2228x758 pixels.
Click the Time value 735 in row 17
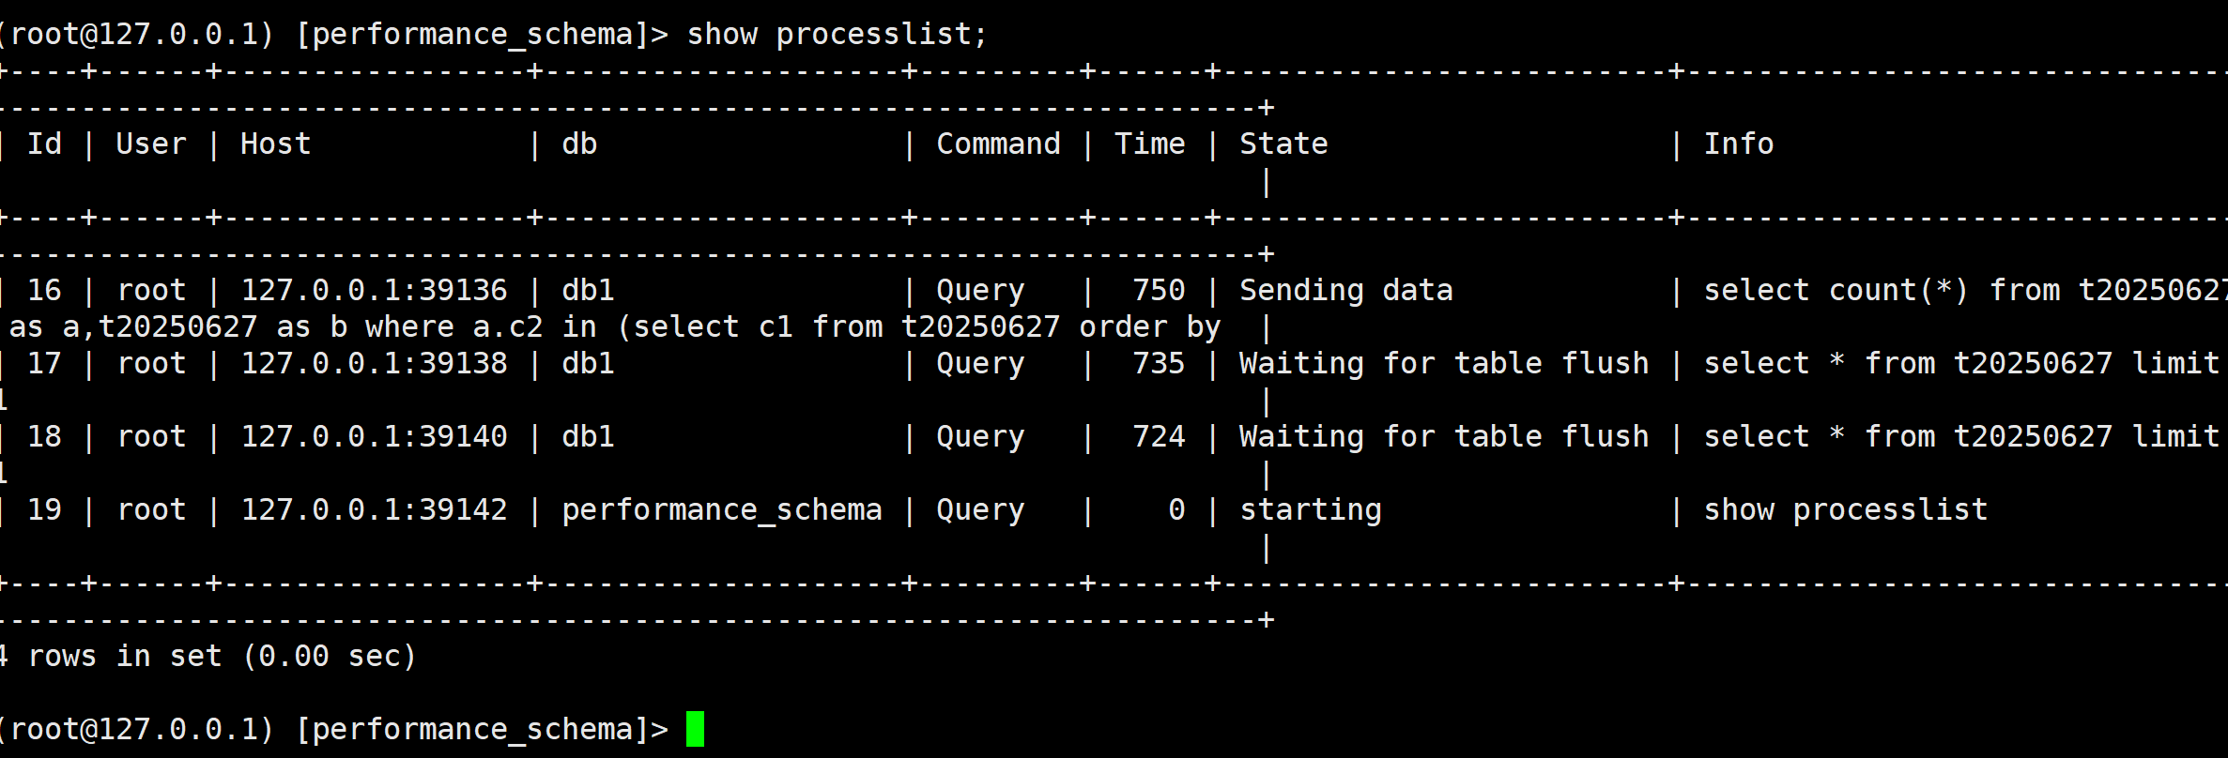(1159, 363)
